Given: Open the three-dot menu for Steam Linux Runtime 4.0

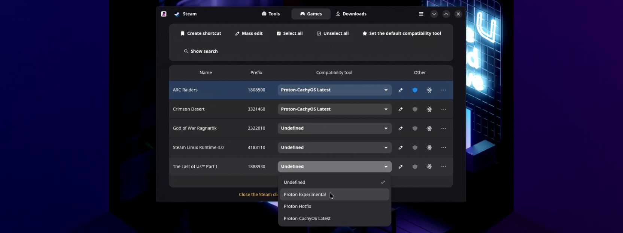Looking at the screenshot, I should [444, 147].
